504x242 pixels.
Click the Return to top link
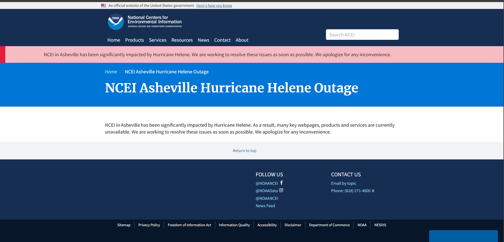pos(244,151)
